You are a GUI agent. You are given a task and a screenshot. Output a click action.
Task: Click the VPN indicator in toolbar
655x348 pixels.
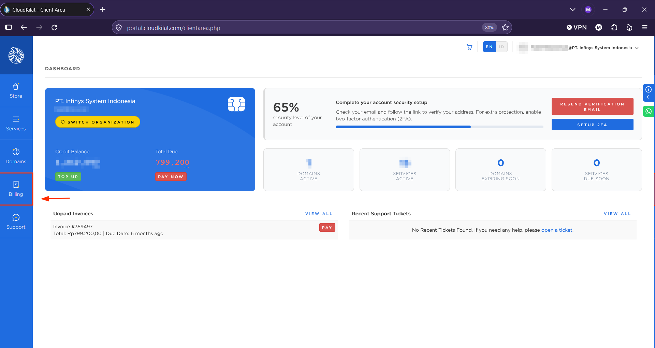[x=577, y=28]
